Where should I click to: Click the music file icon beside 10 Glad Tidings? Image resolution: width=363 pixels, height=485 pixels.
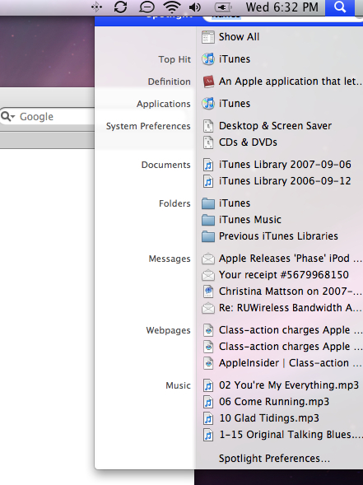tap(208, 418)
